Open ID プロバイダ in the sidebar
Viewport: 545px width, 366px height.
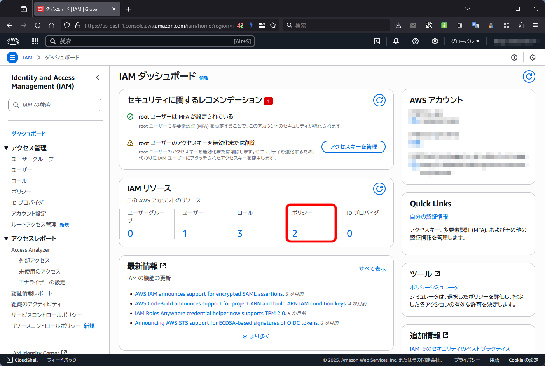tap(27, 202)
